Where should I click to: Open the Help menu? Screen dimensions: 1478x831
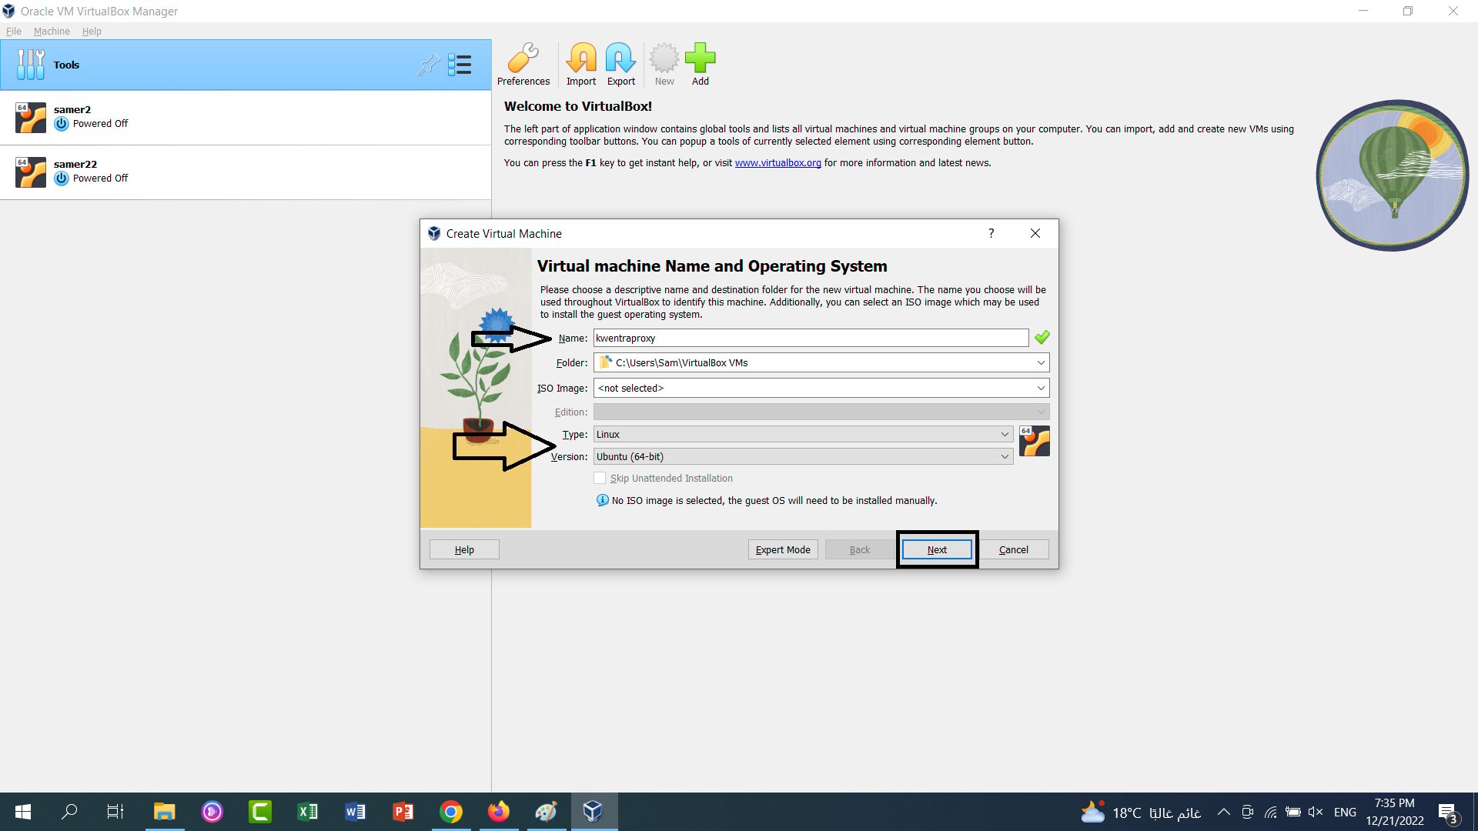click(x=92, y=31)
